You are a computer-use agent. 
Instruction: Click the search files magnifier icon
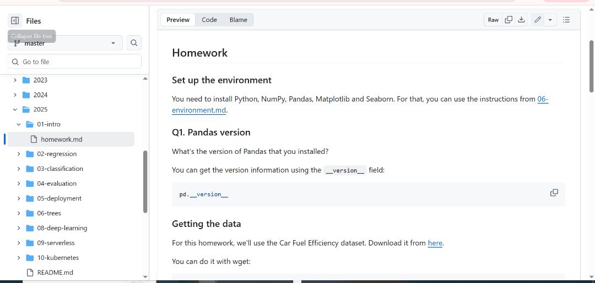coord(134,43)
